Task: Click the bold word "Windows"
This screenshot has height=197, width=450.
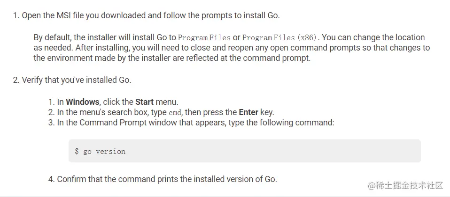Action: point(82,102)
